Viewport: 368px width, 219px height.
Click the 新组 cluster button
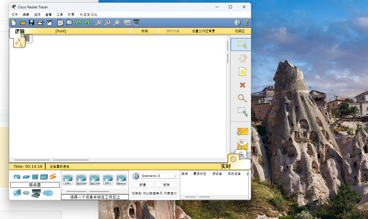(x=144, y=31)
